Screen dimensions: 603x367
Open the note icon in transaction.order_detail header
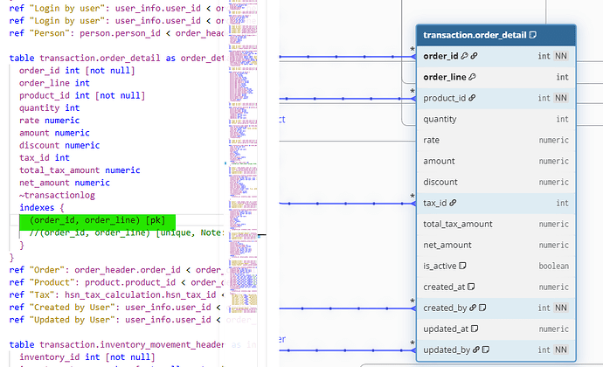point(532,35)
